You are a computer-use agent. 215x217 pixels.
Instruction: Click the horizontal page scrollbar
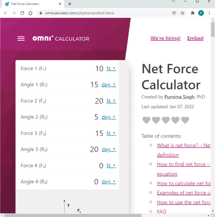[73, 216]
